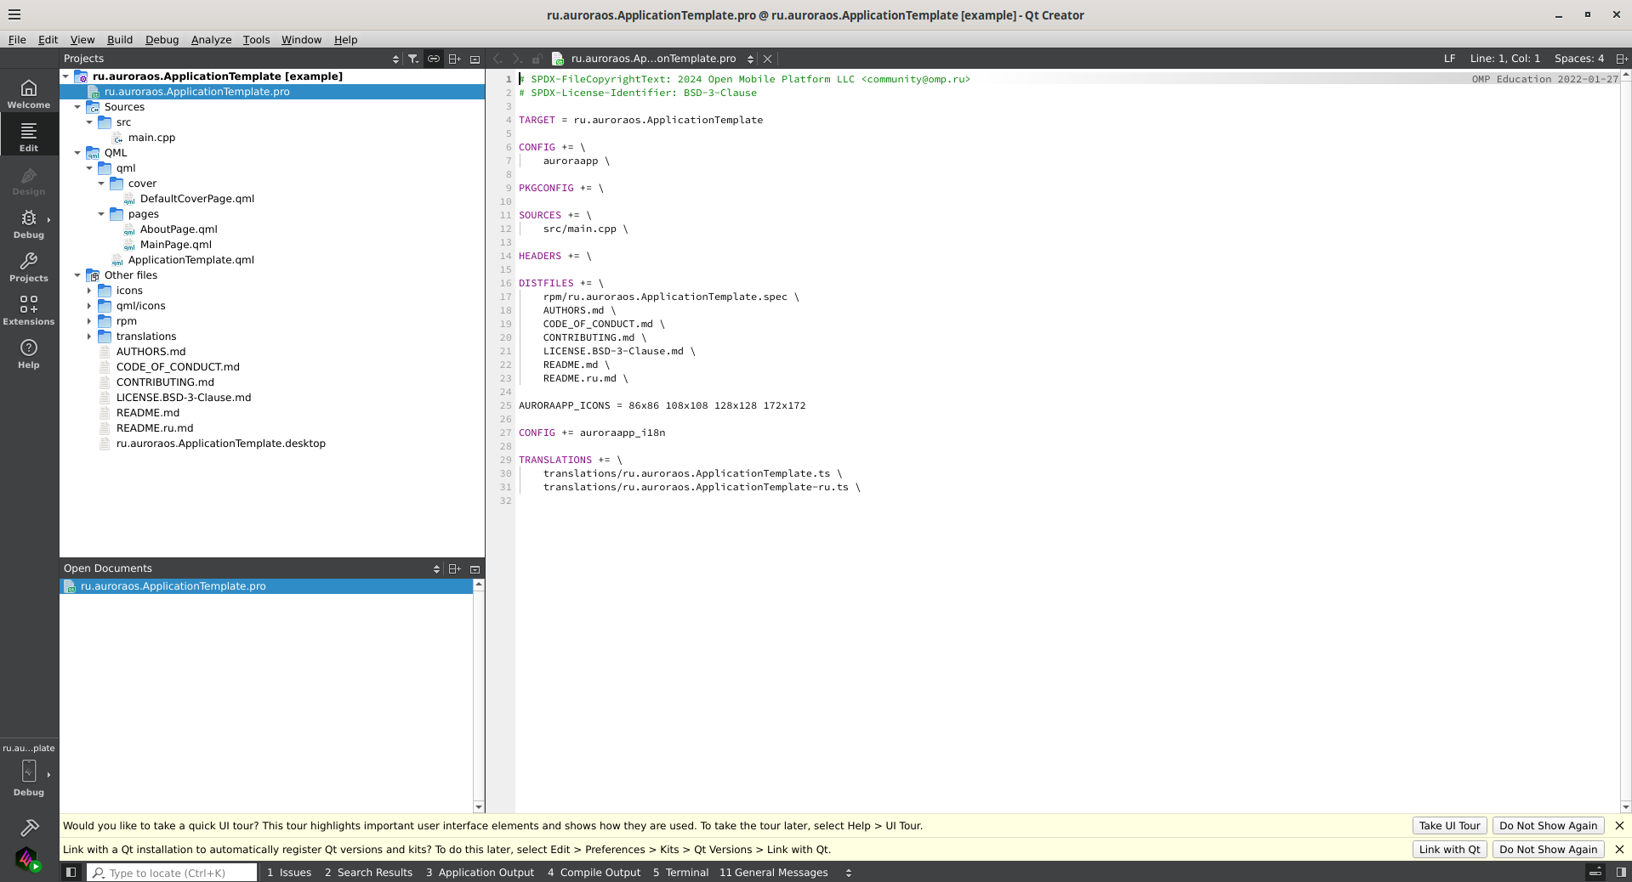Screen dimensions: 1632x882
Task: Click the Take UI Tour button
Action: 1449,826
